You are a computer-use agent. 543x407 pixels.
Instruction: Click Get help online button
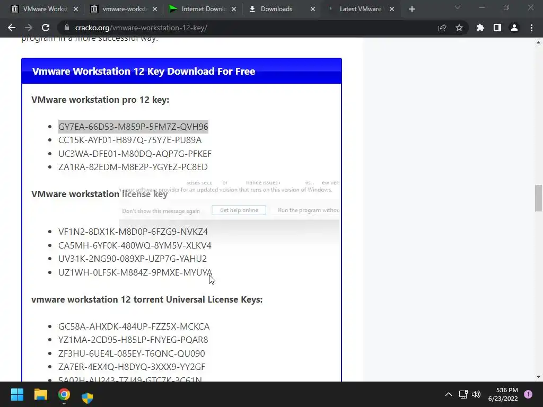[239, 210]
